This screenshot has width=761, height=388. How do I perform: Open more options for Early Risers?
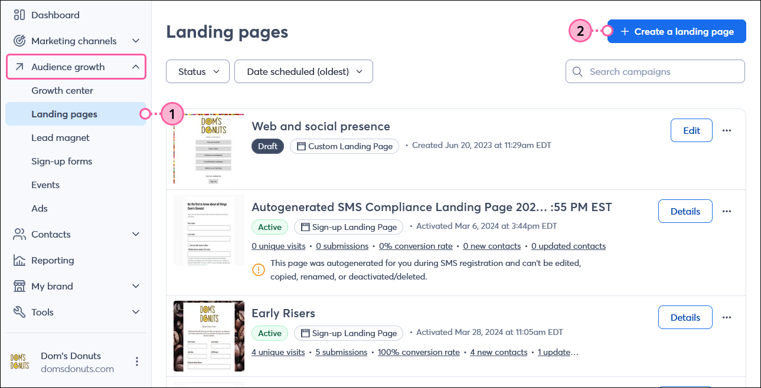727,317
